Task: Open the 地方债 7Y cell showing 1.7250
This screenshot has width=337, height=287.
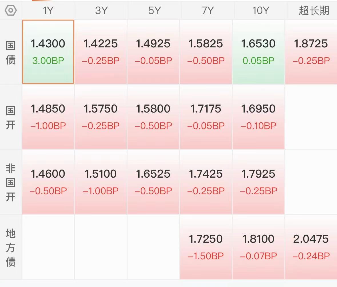Action: click(206, 247)
